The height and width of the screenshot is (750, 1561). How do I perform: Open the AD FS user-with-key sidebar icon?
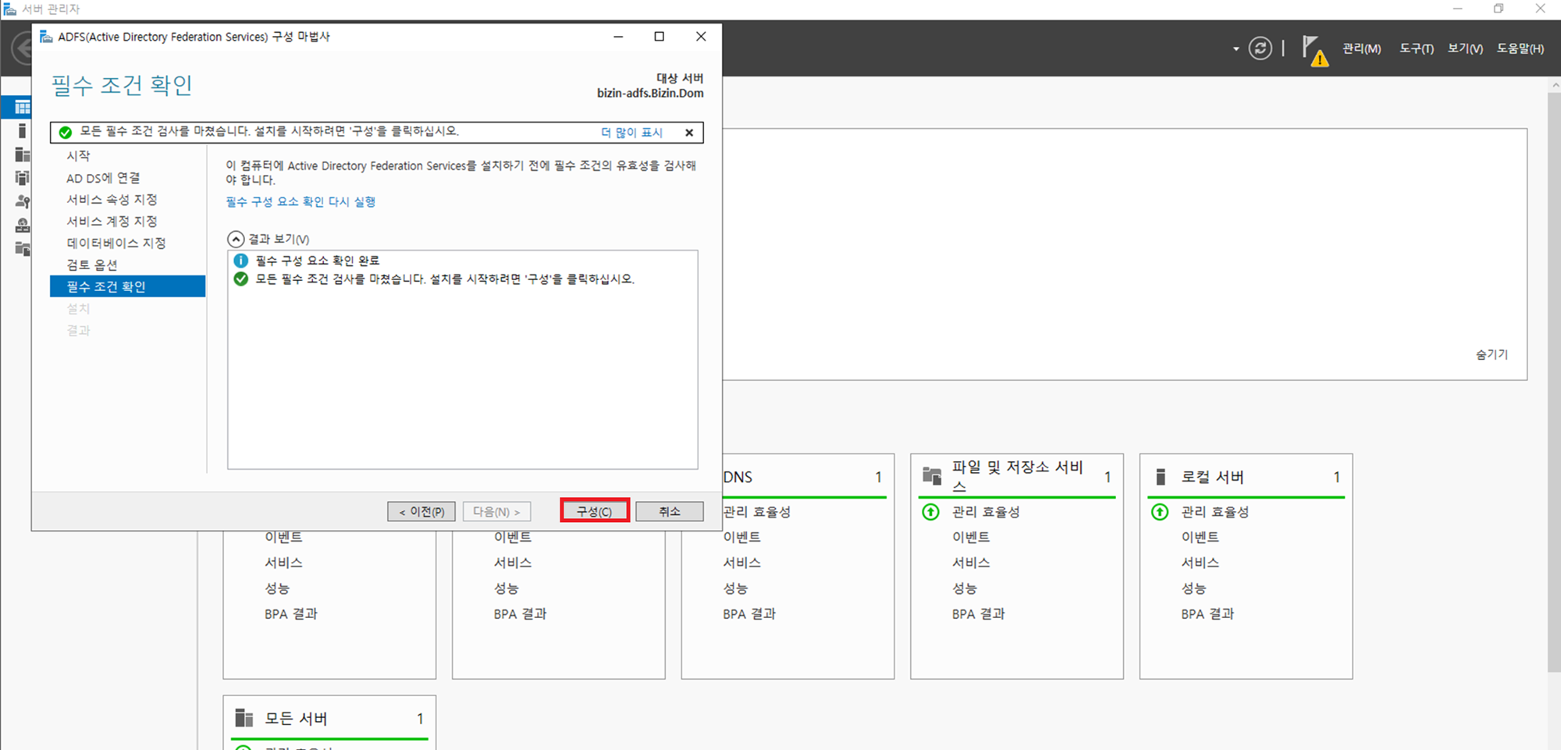22,201
